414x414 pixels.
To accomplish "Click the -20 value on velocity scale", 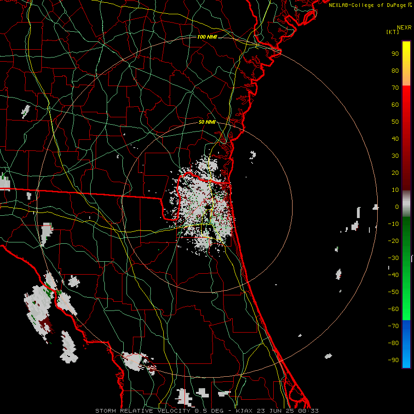I will tap(393, 241).
